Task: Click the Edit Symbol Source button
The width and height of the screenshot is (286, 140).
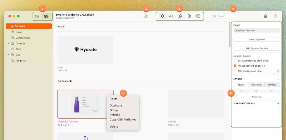Action: tap(257, 48)
